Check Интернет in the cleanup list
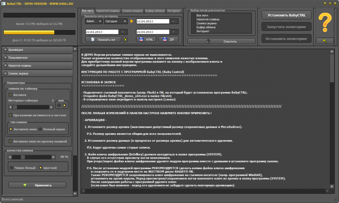339x203 pixels. click(x=194, y=31)
